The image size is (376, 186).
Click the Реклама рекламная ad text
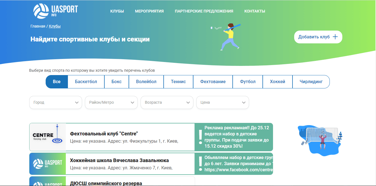pyautogui.click(x=237, y=137)
